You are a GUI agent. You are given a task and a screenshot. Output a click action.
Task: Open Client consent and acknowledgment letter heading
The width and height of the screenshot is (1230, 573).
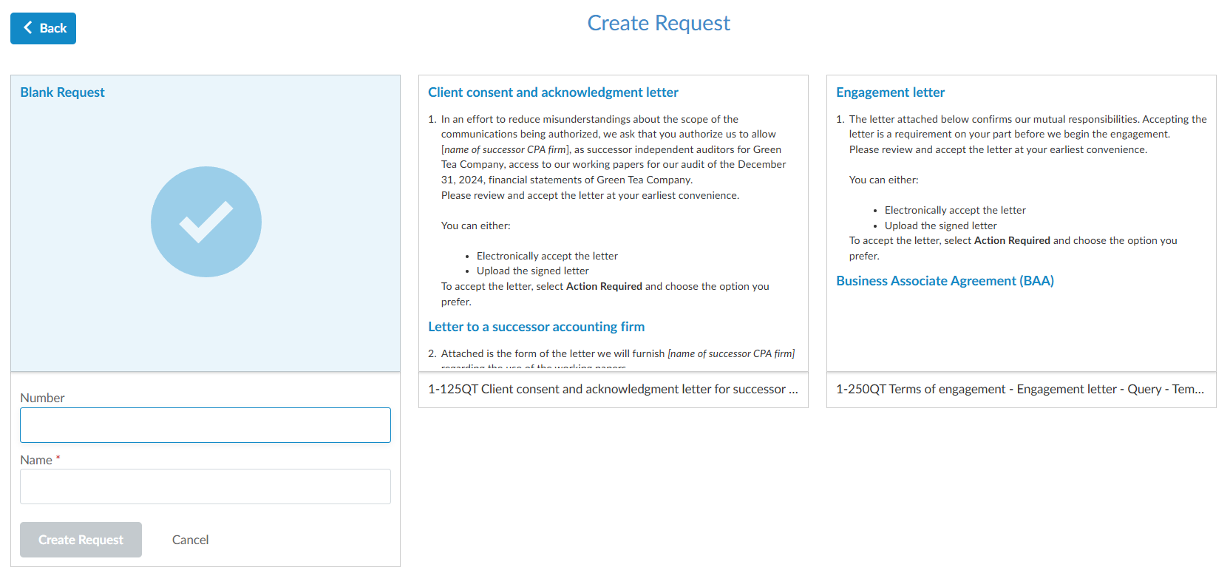[x=553, y=92]
